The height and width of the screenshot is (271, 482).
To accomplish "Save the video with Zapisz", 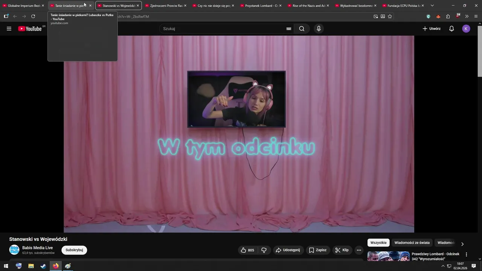I will (x=318, y=250).
